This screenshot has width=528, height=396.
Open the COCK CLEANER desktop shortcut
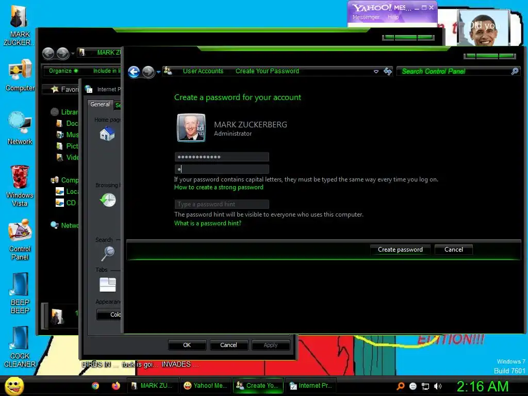click(20, 347)
